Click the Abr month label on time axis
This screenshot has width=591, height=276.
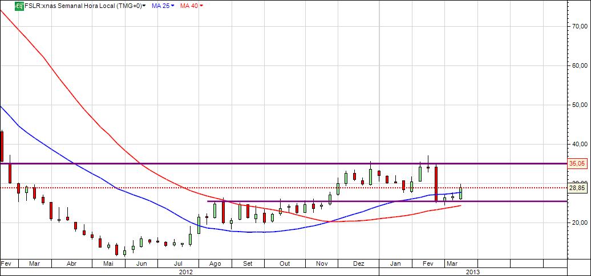[72, 263]
